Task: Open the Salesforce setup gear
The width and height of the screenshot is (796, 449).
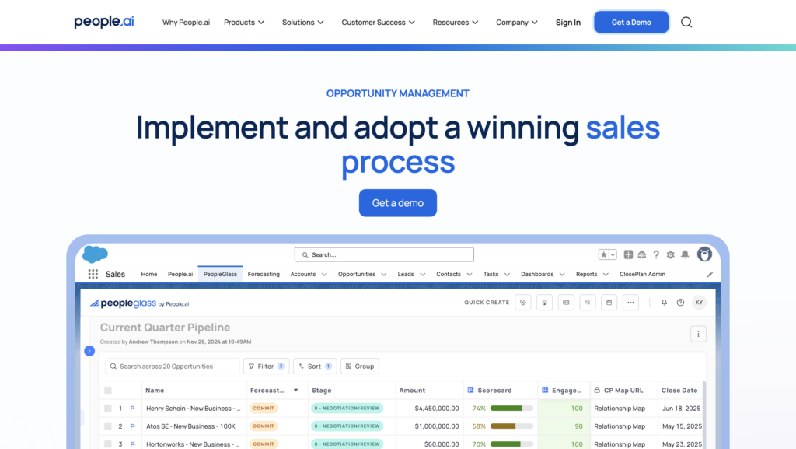Action: [671, 254]
